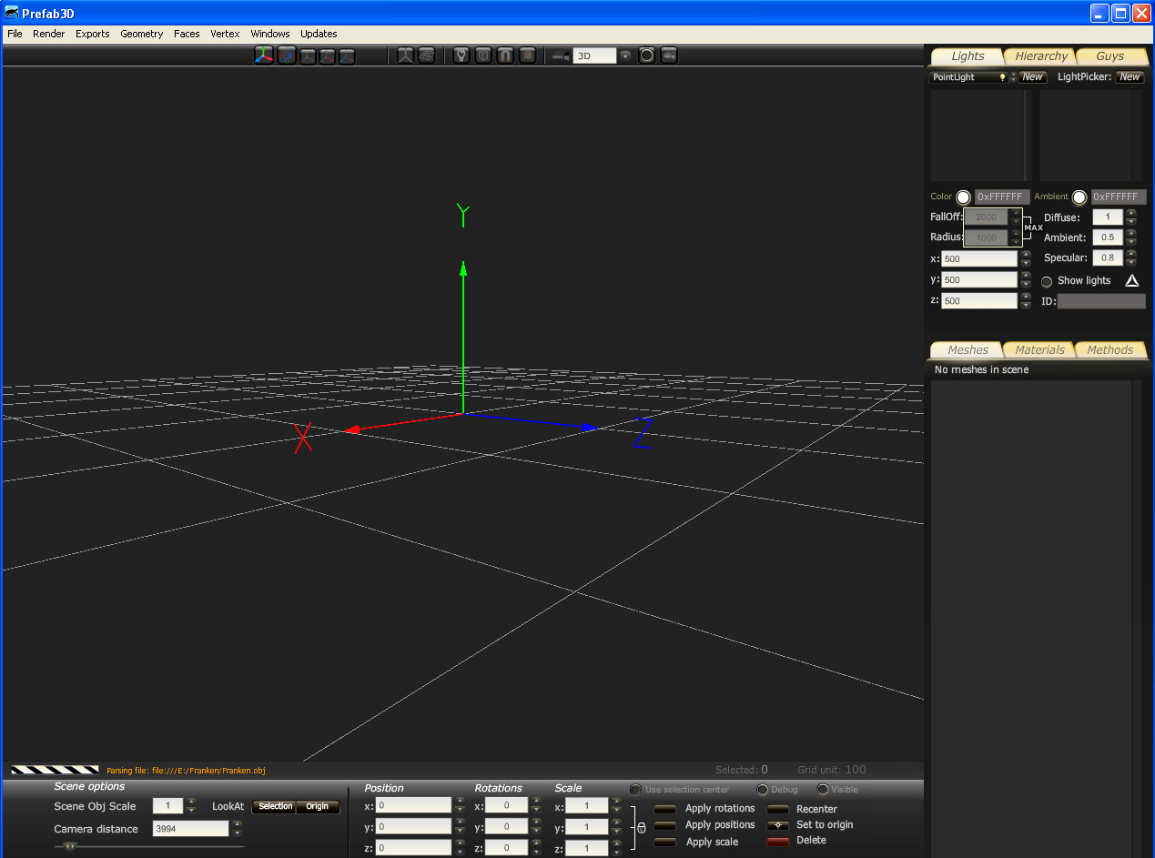This screenshot has width=1155, height=858.
Task: Toggle the Visible option
Action: (x=823, y=790)
